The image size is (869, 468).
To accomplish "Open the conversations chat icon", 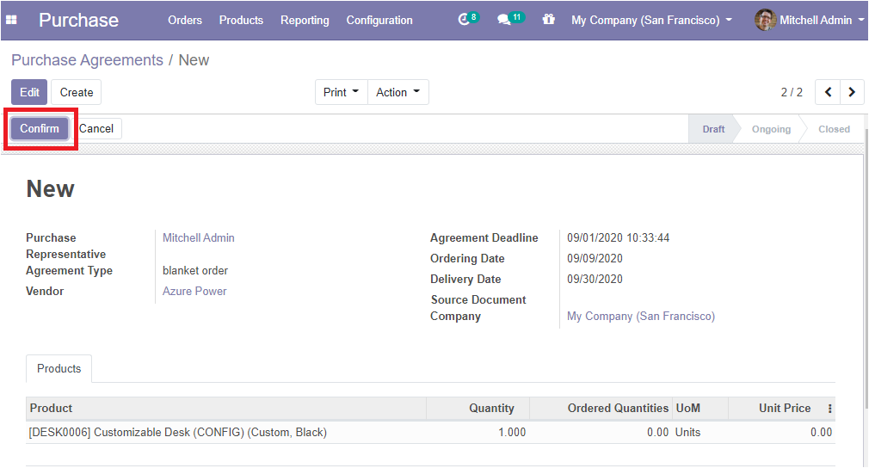I will (x=503, y=20).
